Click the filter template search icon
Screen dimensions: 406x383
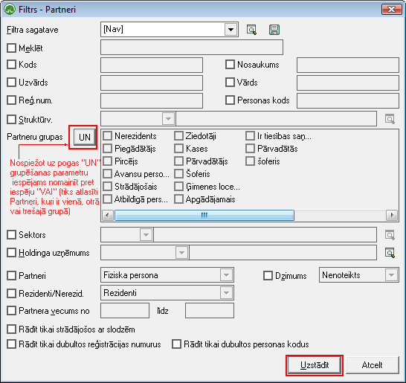[251, 30]
